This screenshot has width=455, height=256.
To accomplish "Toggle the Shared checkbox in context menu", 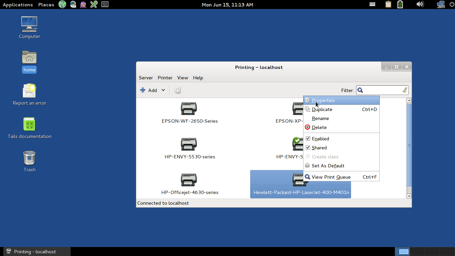I will tap(308, 148).
